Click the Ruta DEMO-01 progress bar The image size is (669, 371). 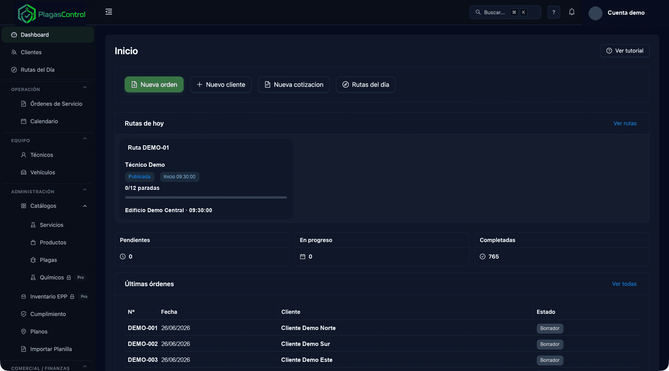coord(206,197)
